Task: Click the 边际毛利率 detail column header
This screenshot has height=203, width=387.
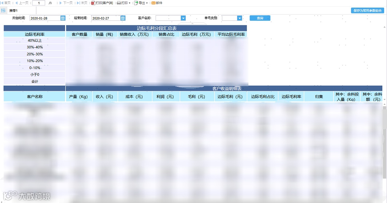Action: pyautogui.click(x=291, y=97)
